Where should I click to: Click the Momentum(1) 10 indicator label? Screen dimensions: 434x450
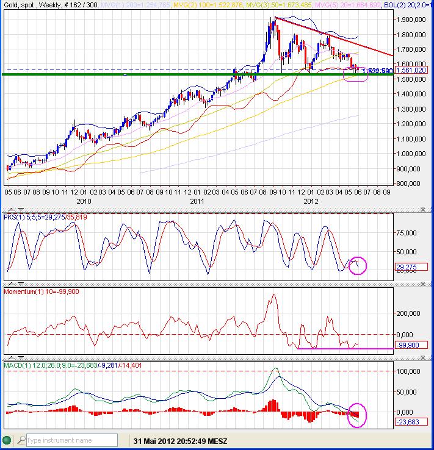[x=41, y=291]
